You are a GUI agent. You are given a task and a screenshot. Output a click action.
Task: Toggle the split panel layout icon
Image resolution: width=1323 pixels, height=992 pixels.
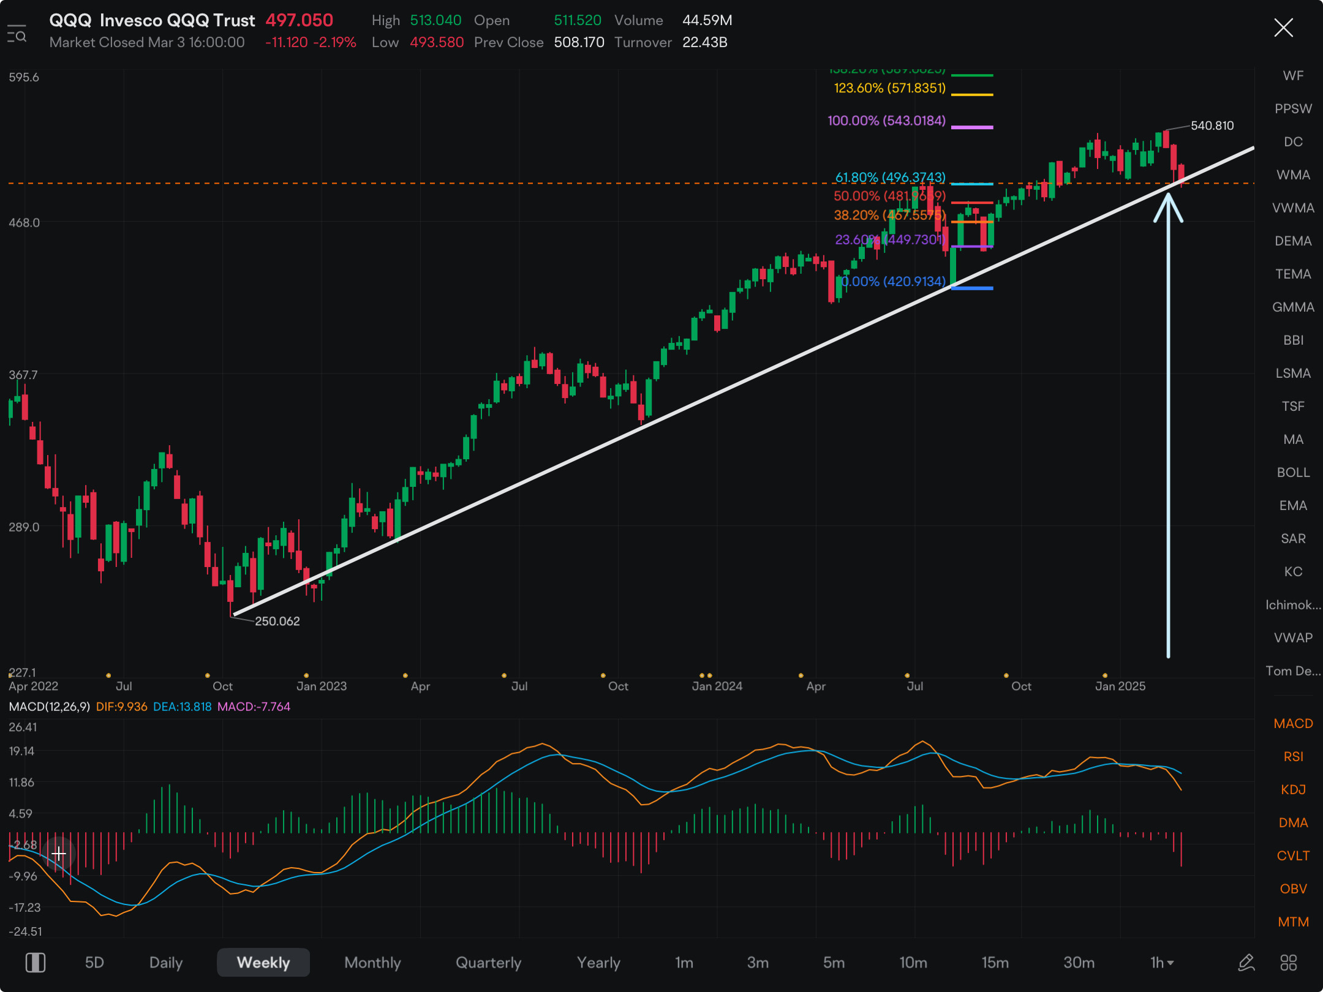tap(36, 963)
